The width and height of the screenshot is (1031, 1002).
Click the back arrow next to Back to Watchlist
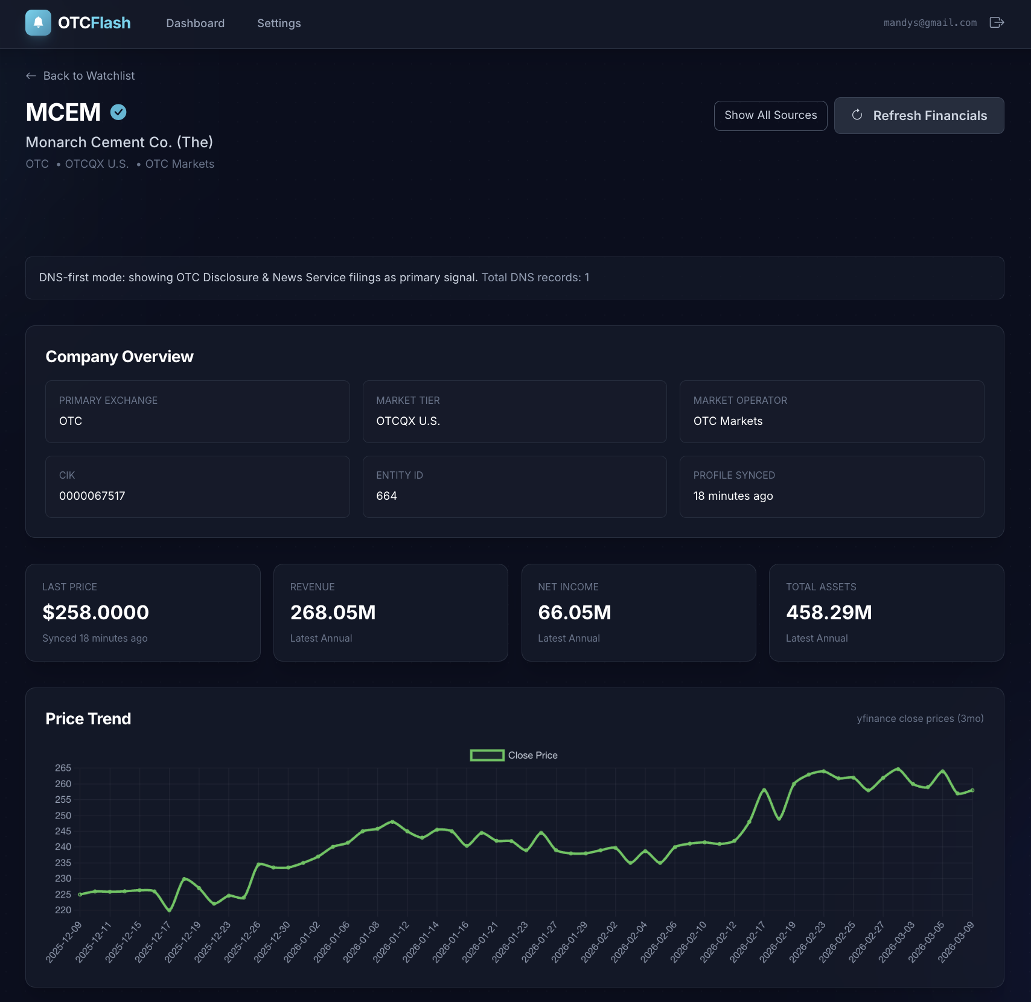point(31,75)
